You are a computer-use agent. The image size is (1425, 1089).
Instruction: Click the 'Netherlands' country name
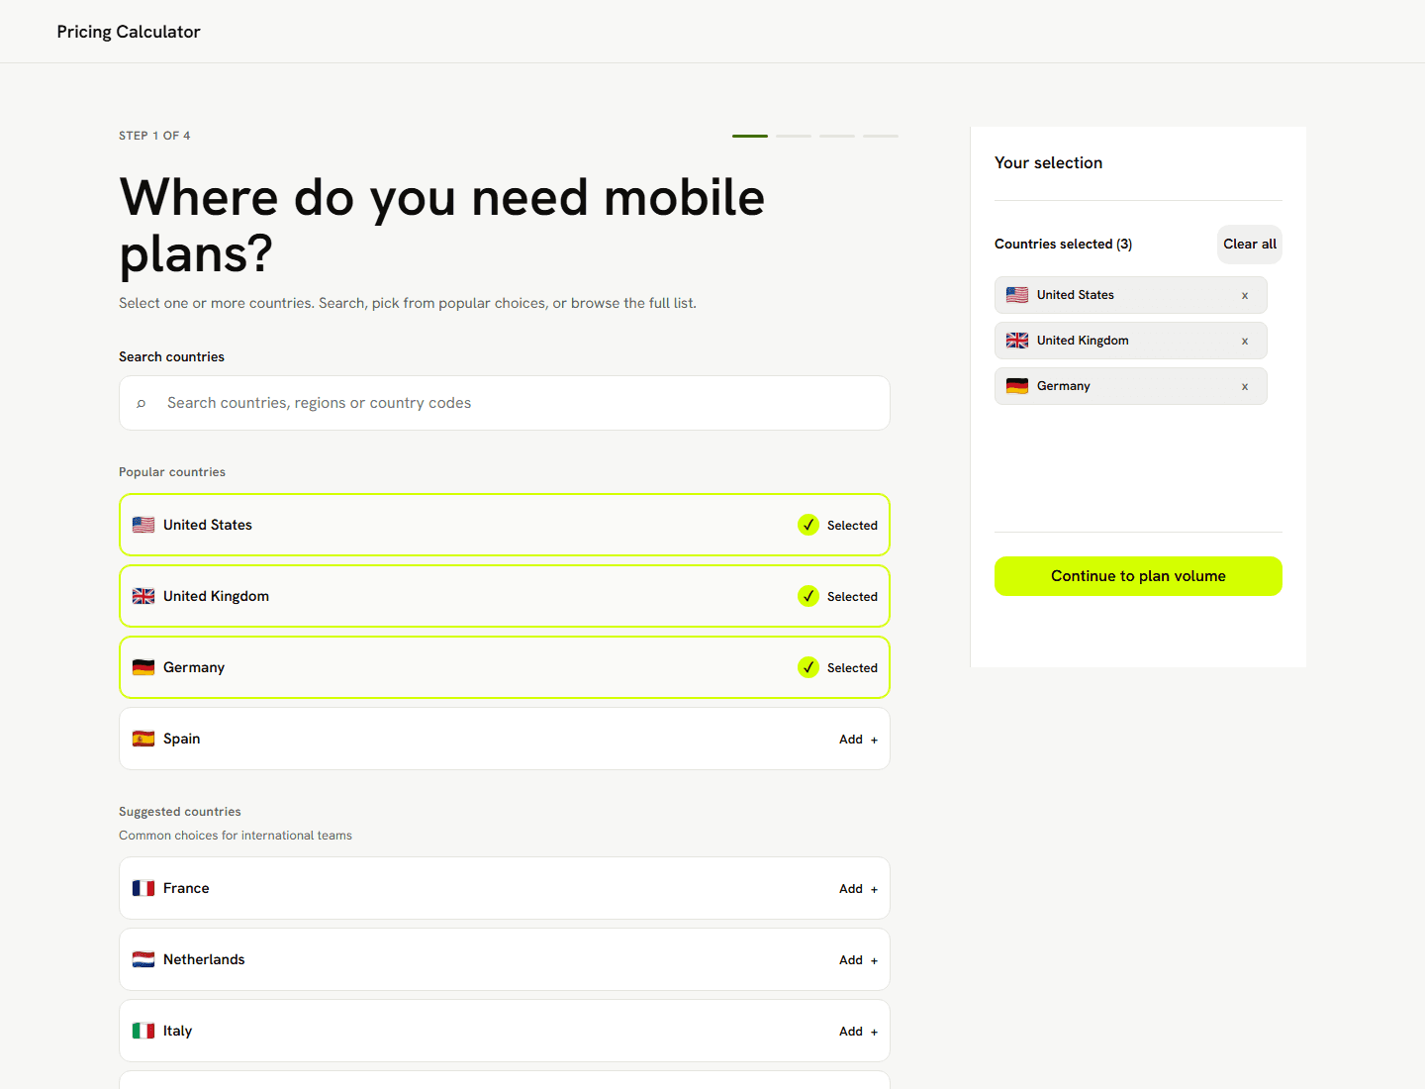[x=204, y=959]
